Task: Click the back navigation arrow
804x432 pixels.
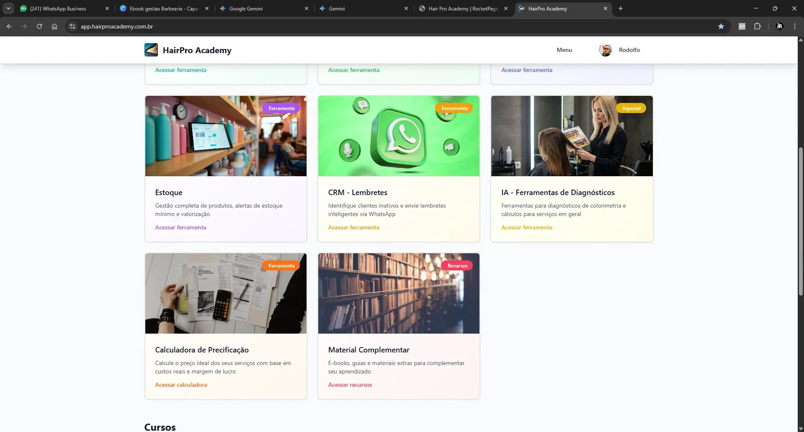Action: click(x=9, y=26)
